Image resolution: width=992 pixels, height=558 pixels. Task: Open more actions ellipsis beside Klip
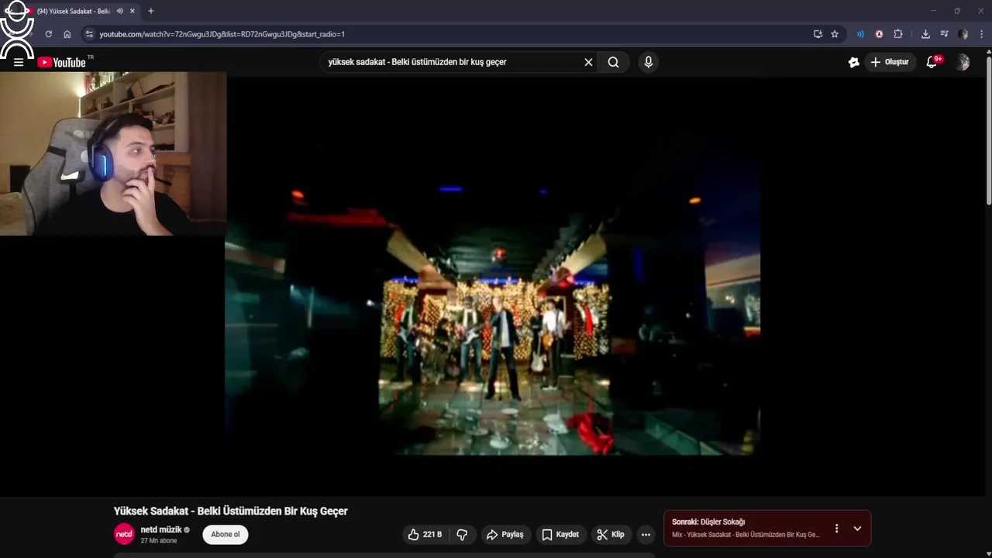coord(646,535)
